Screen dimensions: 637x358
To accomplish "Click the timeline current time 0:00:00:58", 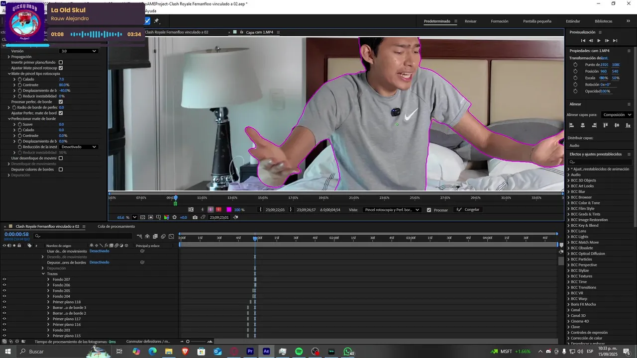I will (x=16, y=234).
